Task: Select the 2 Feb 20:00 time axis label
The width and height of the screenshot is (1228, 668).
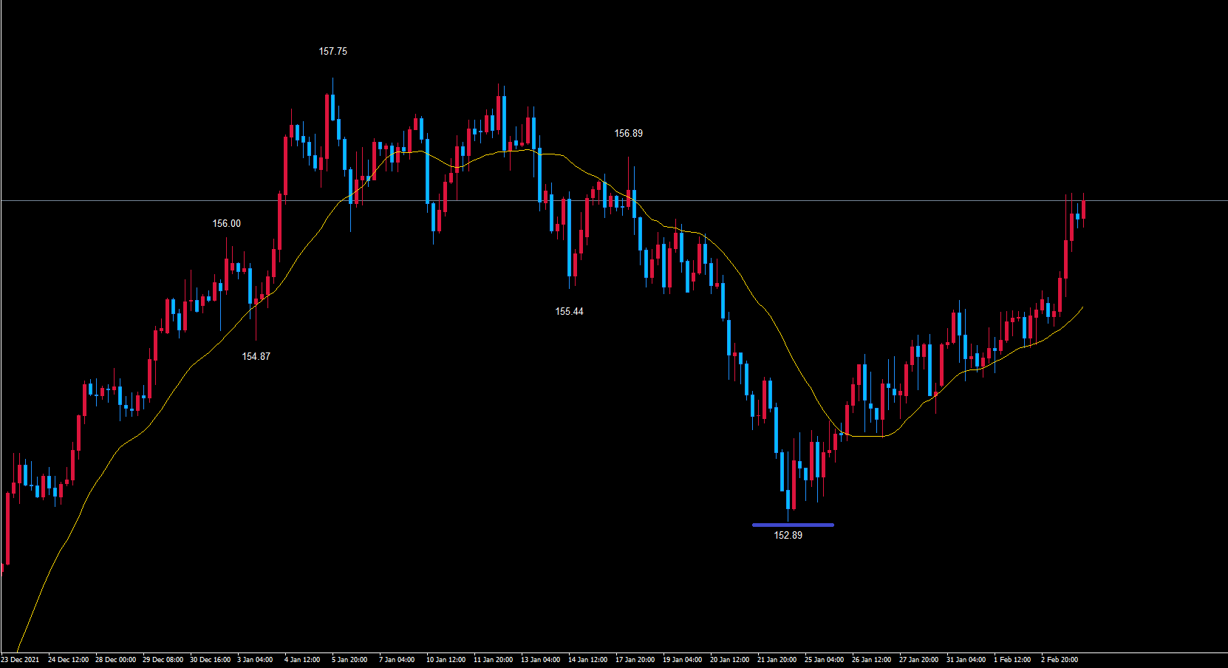Action: click(1060, 660)
